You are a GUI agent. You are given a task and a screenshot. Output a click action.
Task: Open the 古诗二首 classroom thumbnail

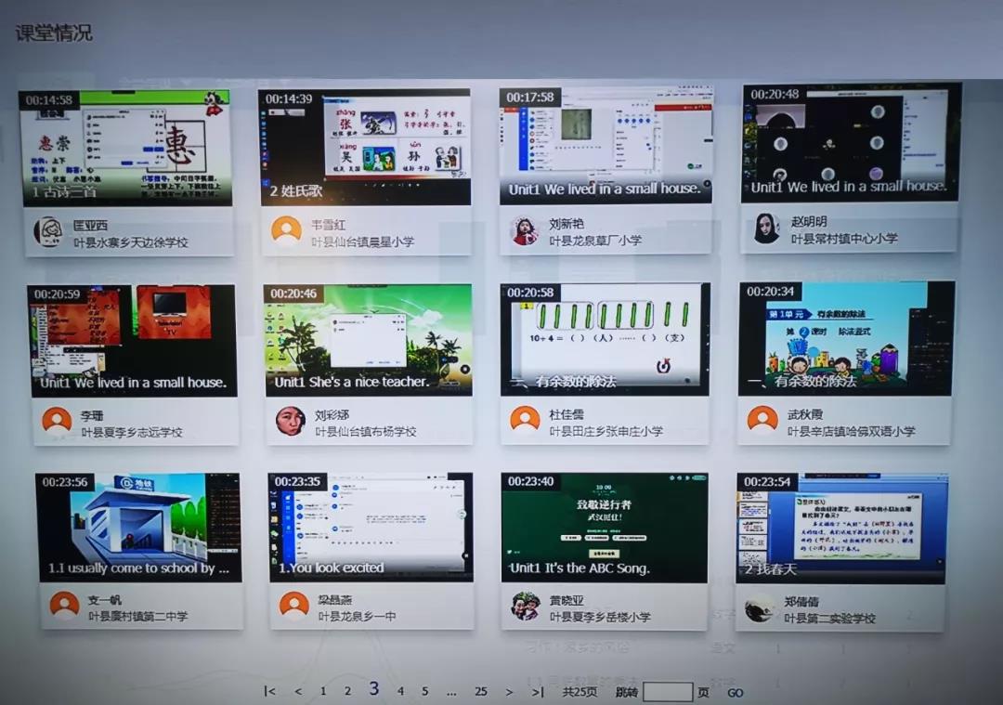125,147
